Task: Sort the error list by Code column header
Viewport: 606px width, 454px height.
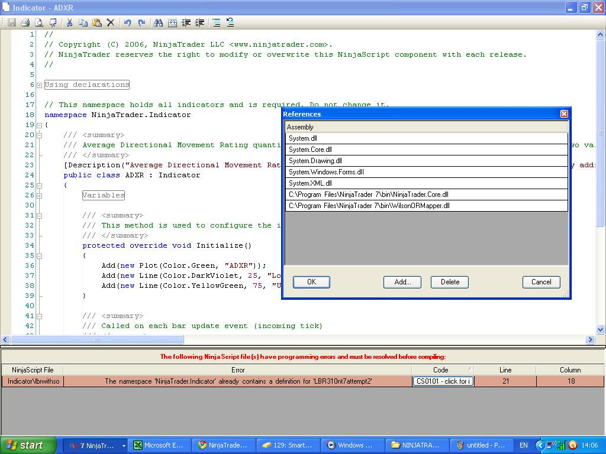Action: (441, 370)
